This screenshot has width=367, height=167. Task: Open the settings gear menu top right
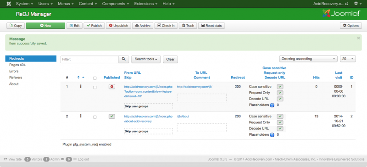pos(357,4)
